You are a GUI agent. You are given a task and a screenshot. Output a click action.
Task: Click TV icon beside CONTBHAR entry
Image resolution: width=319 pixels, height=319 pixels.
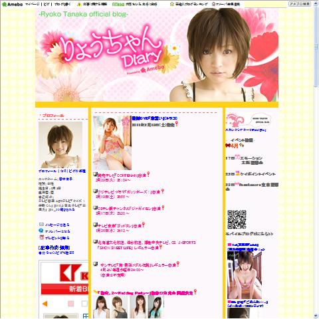(x=95, y=175)
